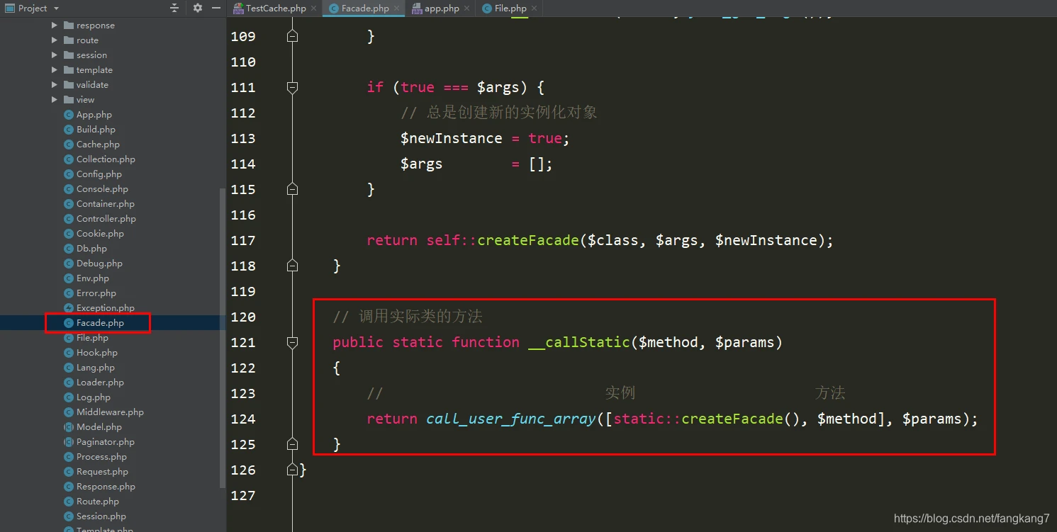The height and width of the screenshot is (532, 1057).
Task: Switch to the app.php tab
Action: pos(441,9)
